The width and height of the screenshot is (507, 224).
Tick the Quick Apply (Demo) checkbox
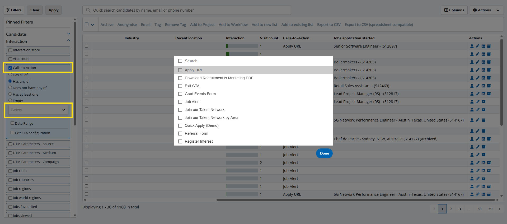(180, 125)
